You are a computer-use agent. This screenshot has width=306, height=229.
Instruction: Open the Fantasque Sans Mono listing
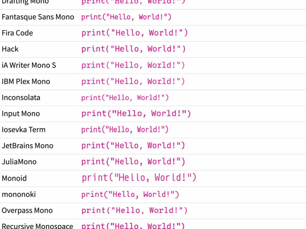pyautogui.click(x=38, y=17)
